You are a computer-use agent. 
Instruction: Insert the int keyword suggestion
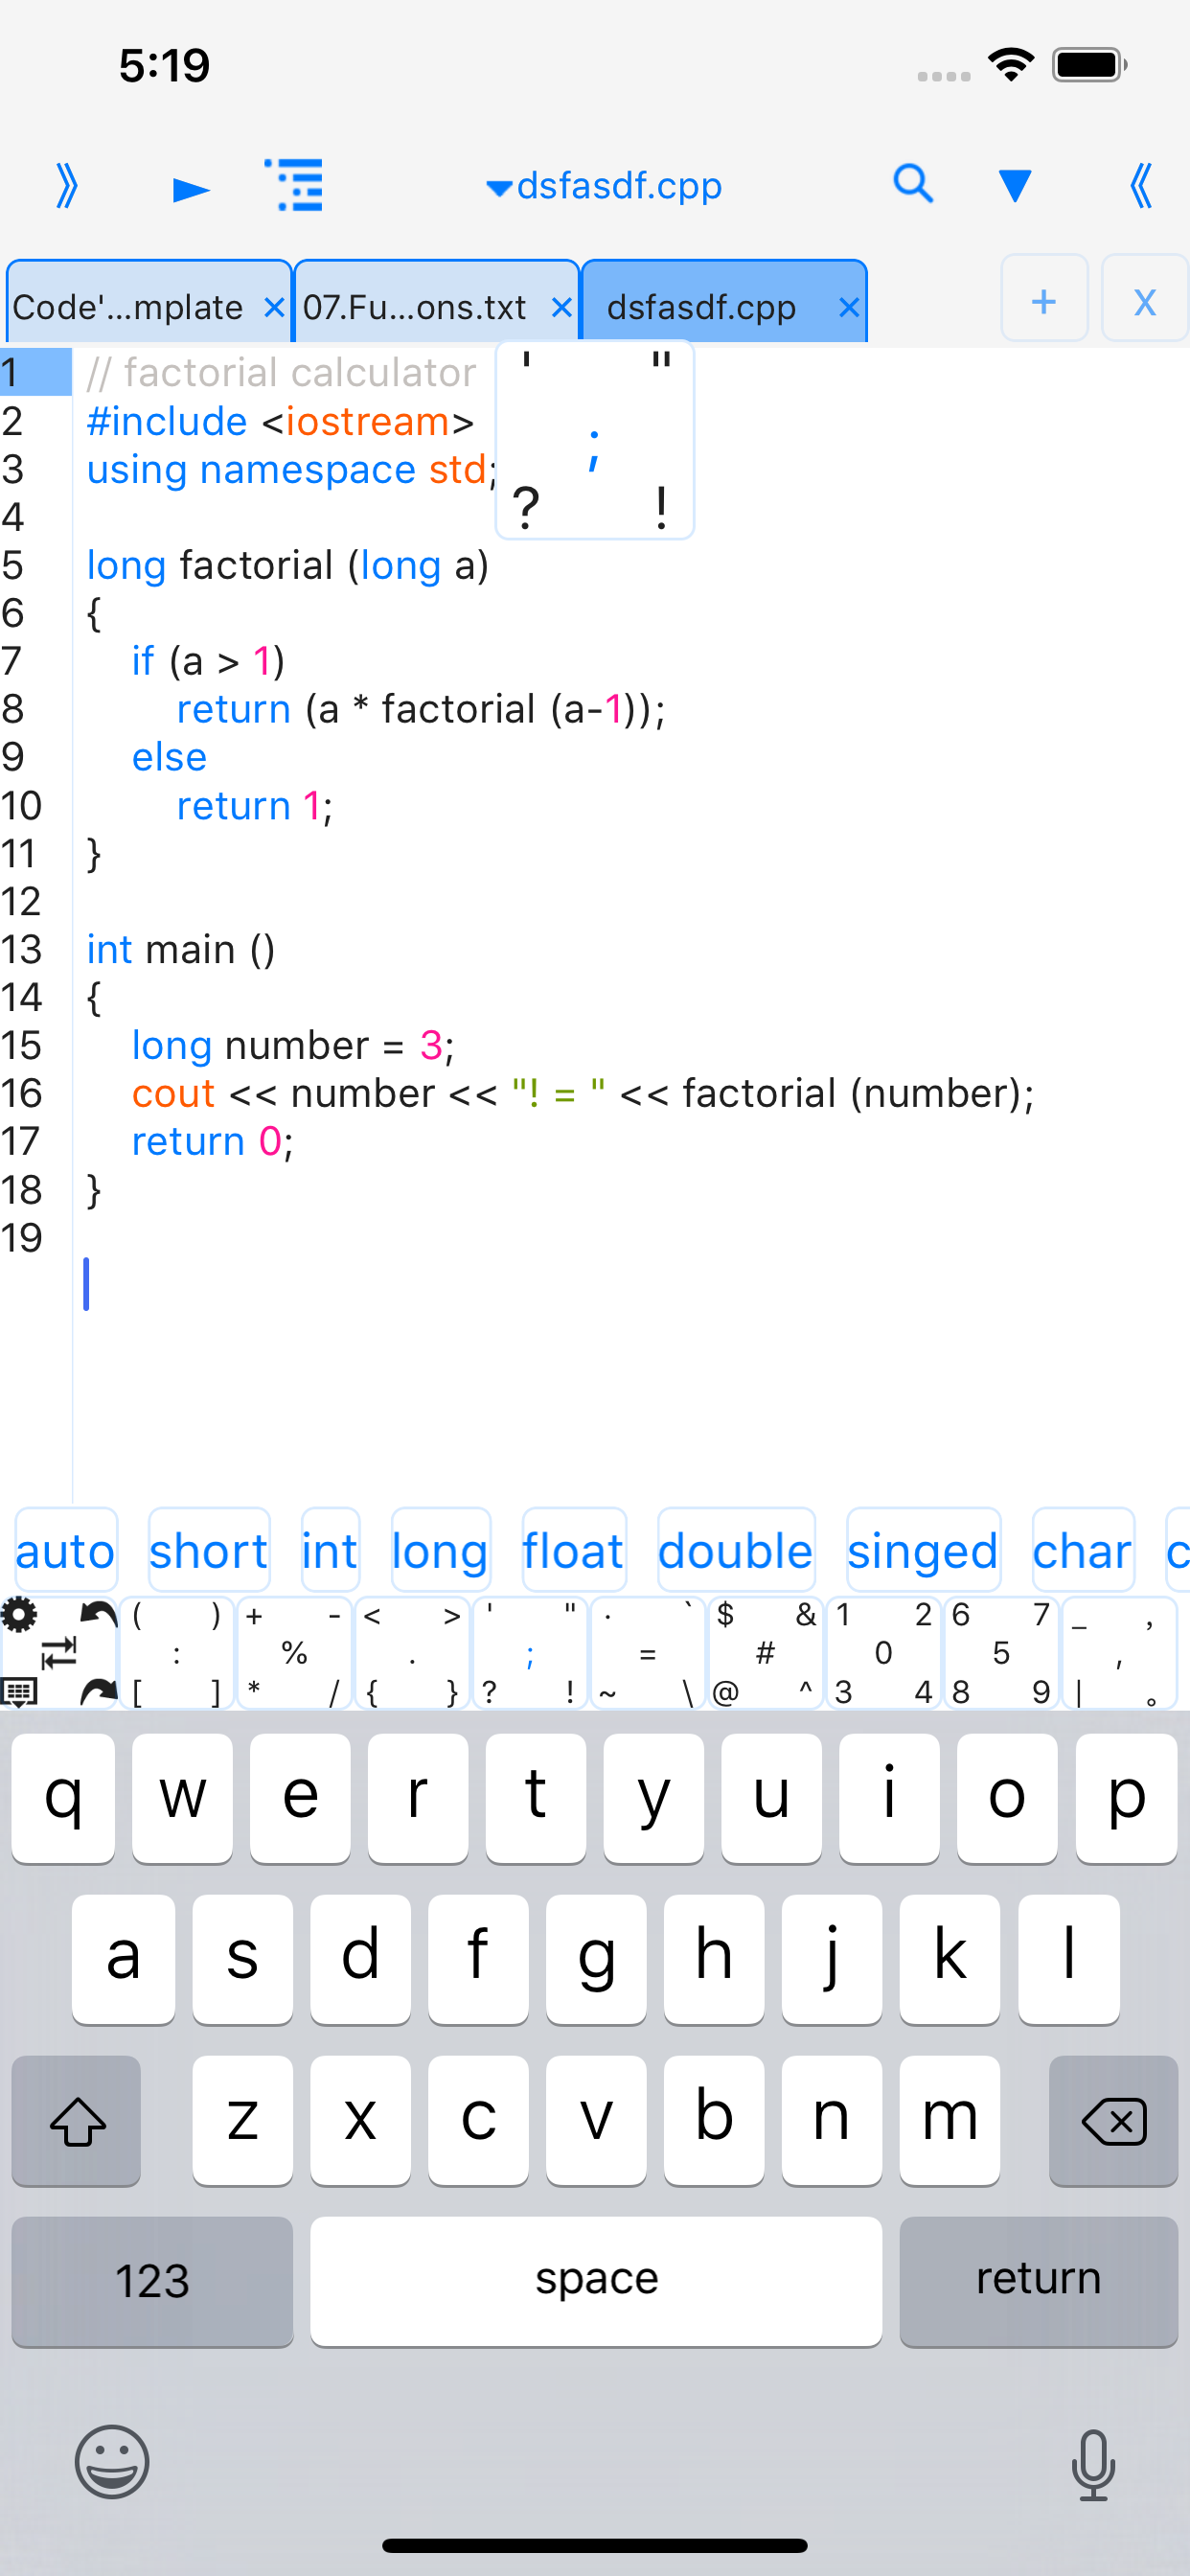[x=330, y=1550]
